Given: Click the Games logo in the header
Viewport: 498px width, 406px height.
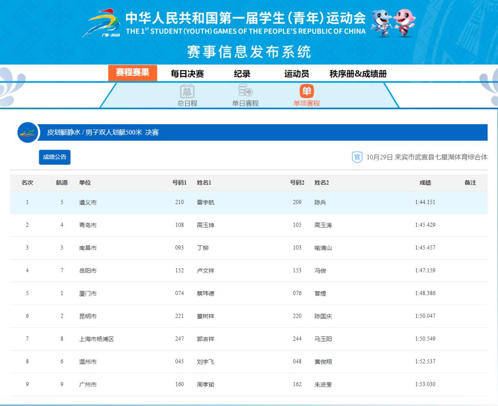Looking at the screenshot, I should pyautogui.click(x=101, y=23).
